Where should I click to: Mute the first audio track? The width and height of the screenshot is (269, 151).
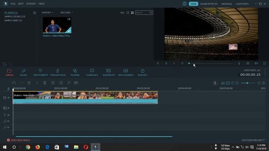(x=8, y=121)
